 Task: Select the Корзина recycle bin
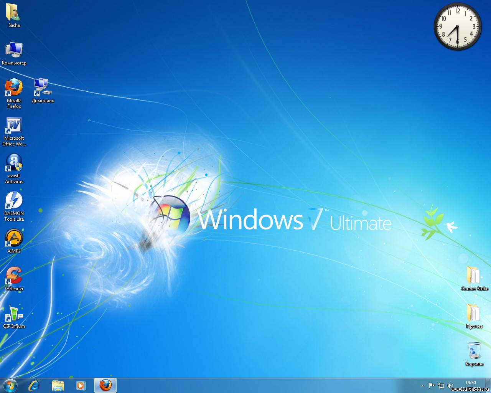tap(474, 351)
